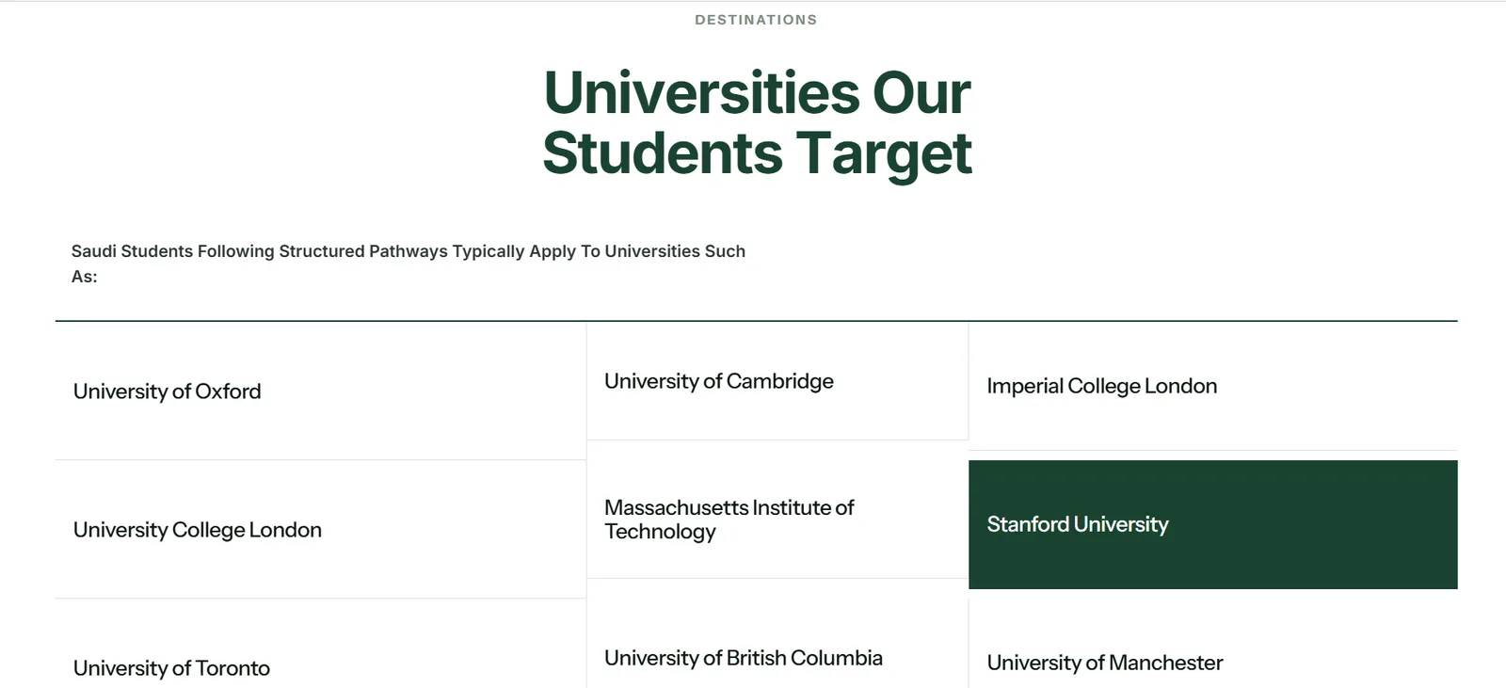Click the word 'Target' in the main heading
This screenshot has height=688, width=1506.
pos(884,154)
